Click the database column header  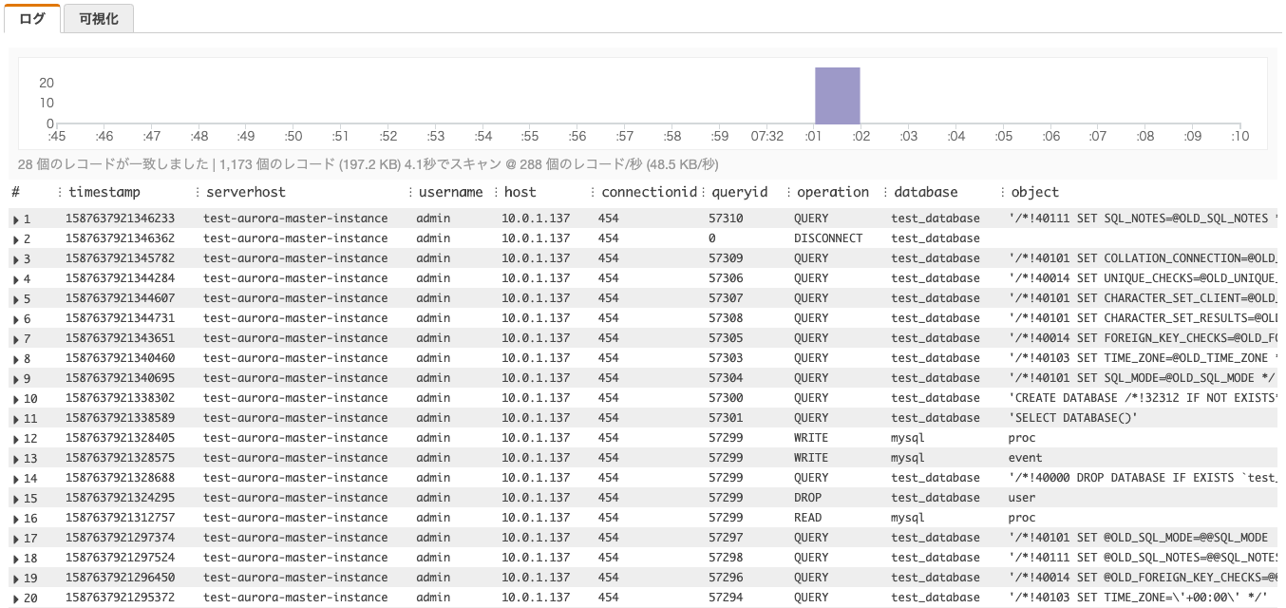pos(926,192)
